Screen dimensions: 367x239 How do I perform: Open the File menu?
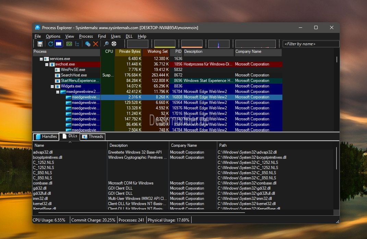38,36
